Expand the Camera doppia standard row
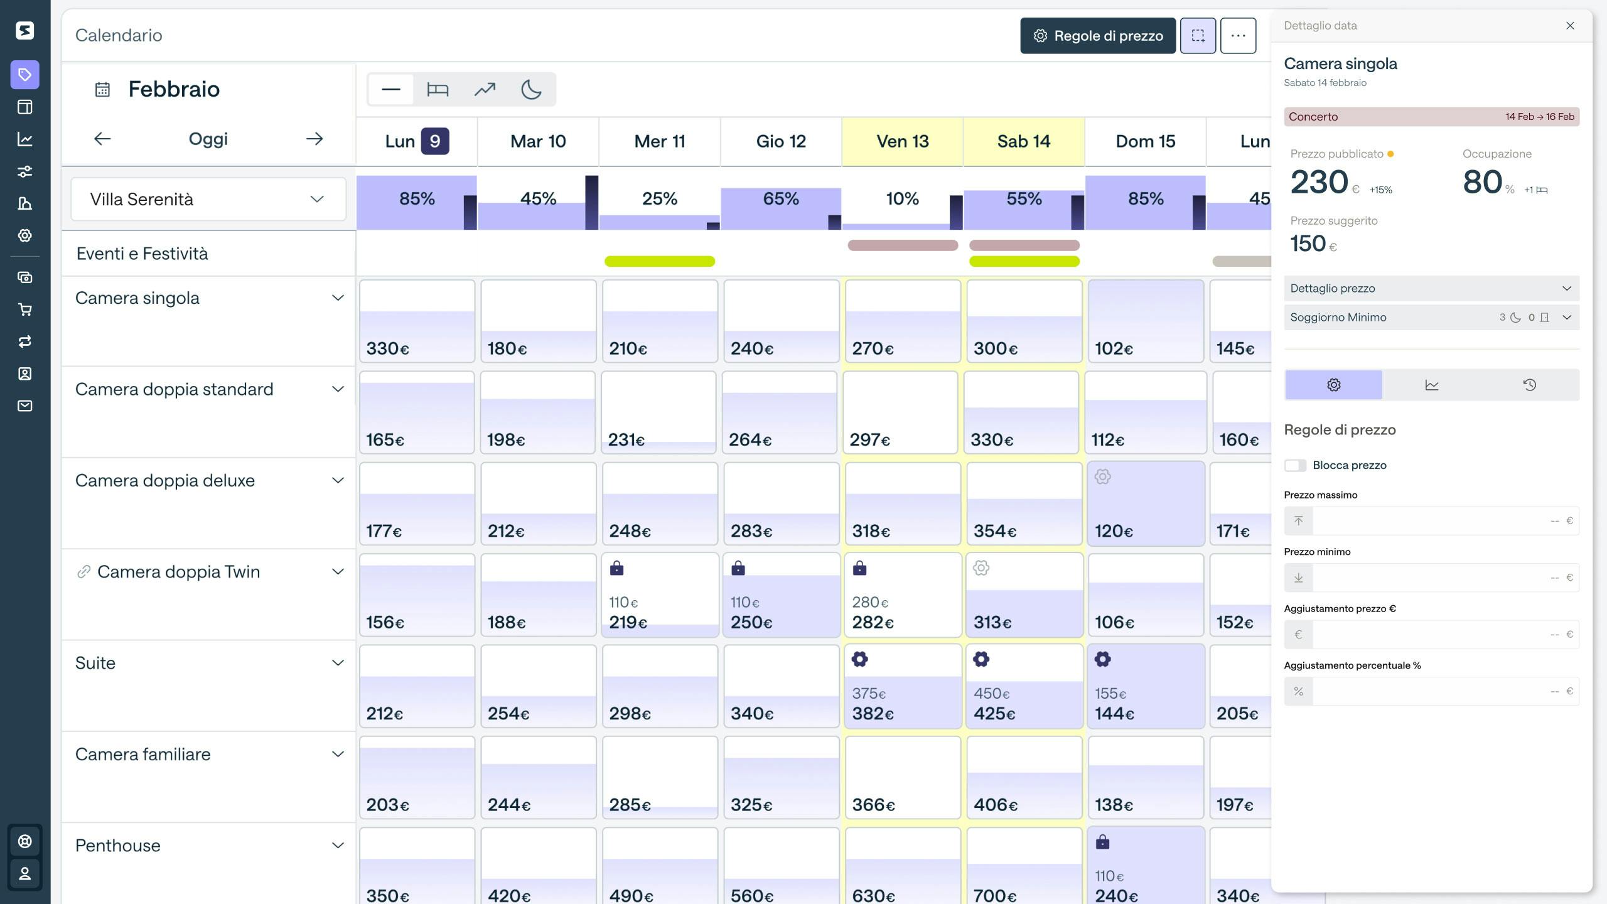Image resolution: width=1607 pixels, height=904 pixels. pyautogui.click(x=338, y=389)
